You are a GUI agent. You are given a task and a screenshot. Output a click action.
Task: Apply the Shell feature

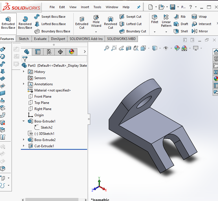pyautogui.click(x=181, y=31)
